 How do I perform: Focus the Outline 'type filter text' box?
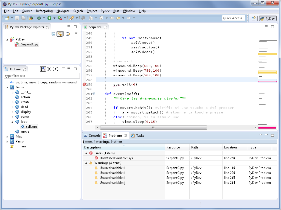point(42,76)
